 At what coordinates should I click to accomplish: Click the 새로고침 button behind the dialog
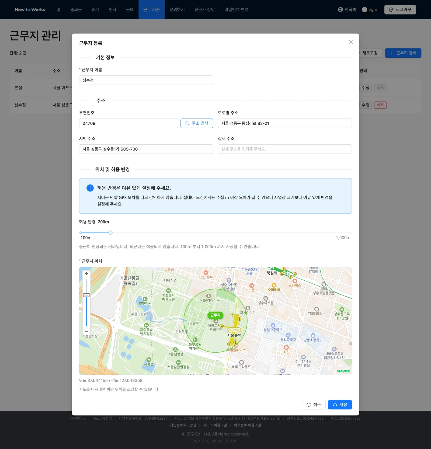(370, 53)
